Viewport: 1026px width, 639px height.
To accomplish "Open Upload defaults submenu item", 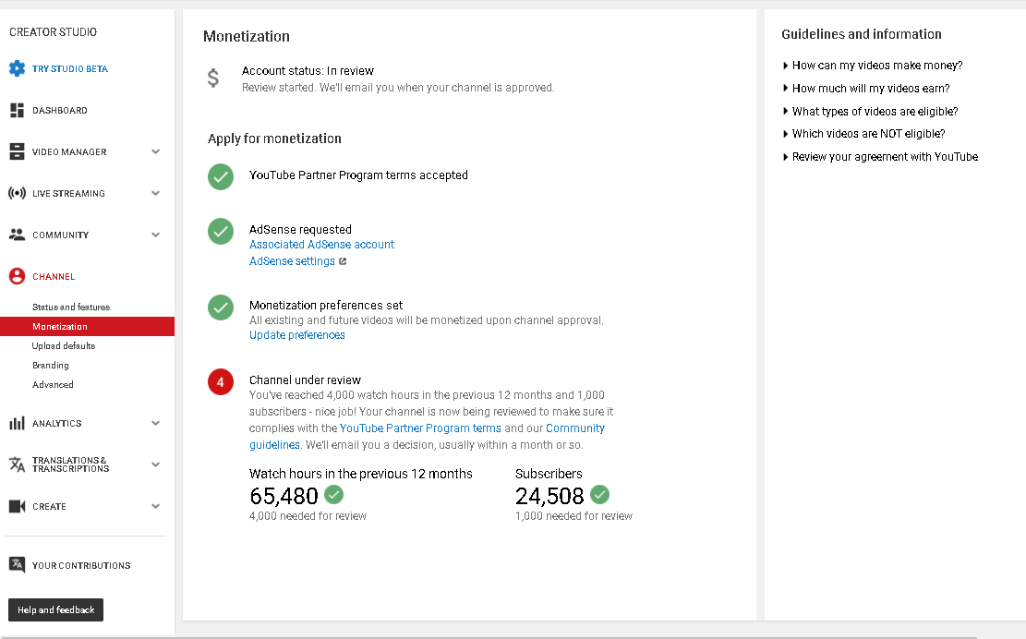I will [64, 345].
